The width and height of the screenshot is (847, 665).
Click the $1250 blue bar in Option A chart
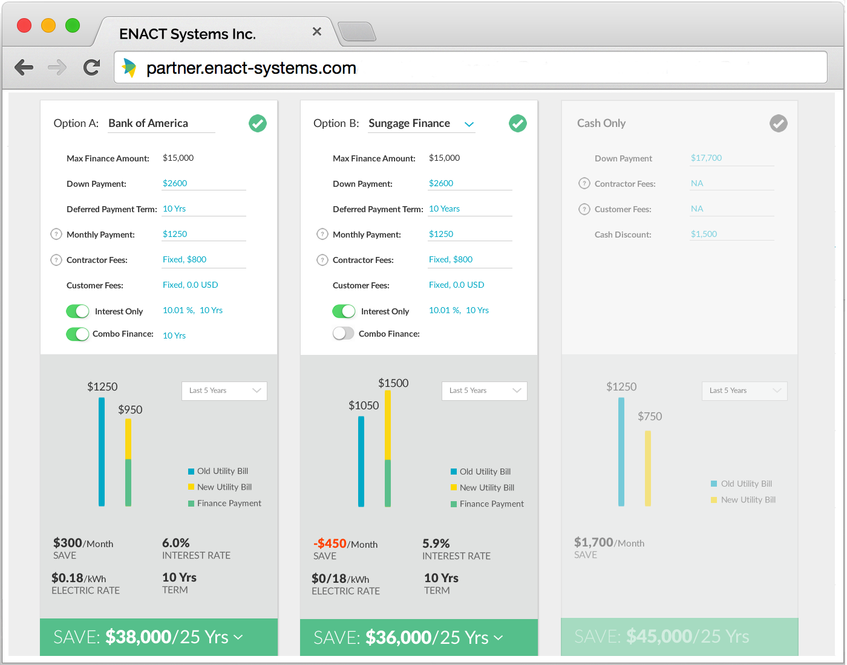[x=102, y=452]
